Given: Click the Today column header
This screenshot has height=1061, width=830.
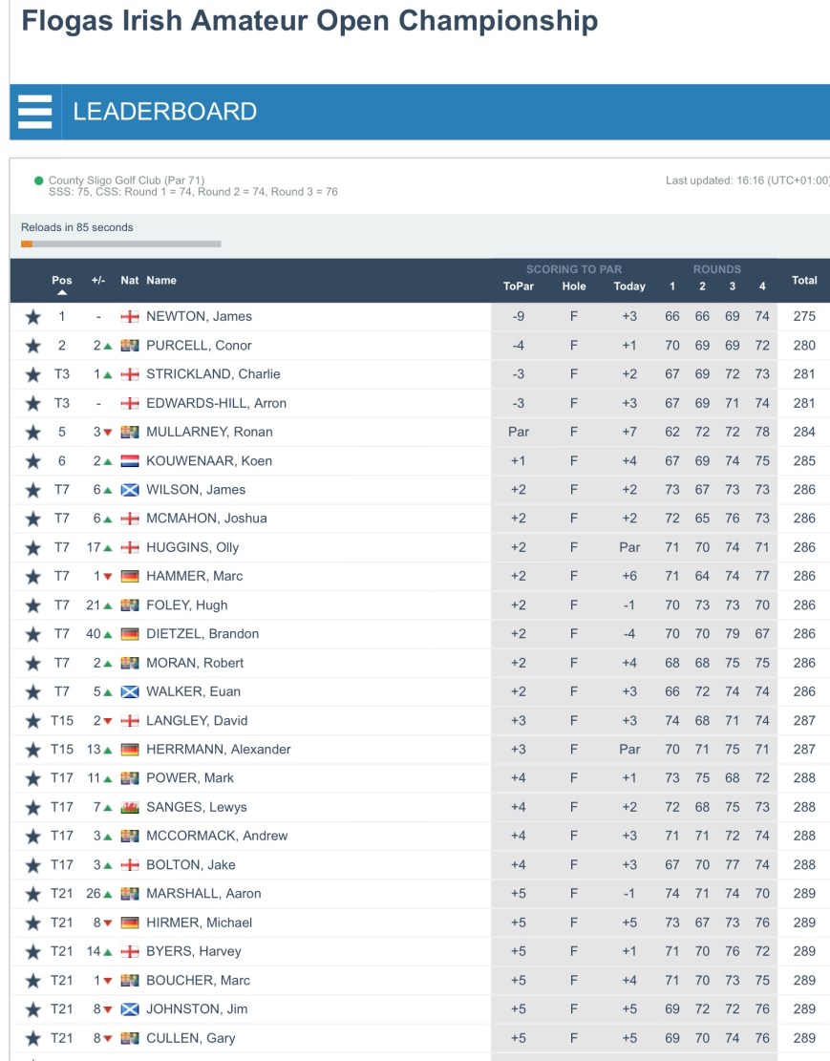Looking at the screenshot, I should point(629,286).
